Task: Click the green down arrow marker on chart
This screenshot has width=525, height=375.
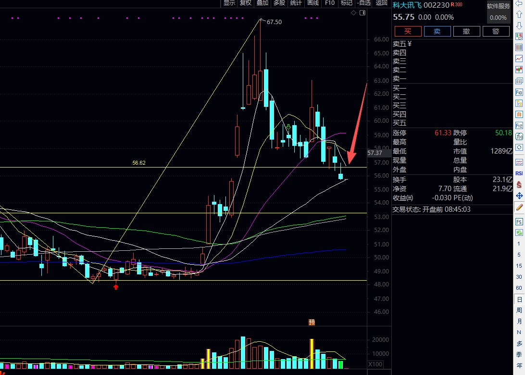Action: pos(288,127)
